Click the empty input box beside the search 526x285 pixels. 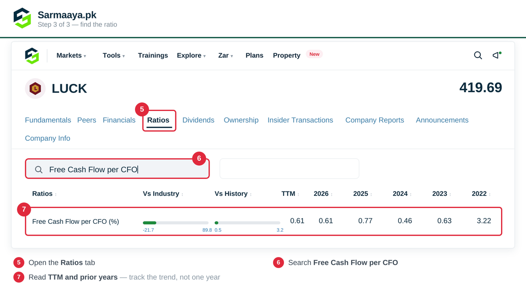tap(289, 169)
